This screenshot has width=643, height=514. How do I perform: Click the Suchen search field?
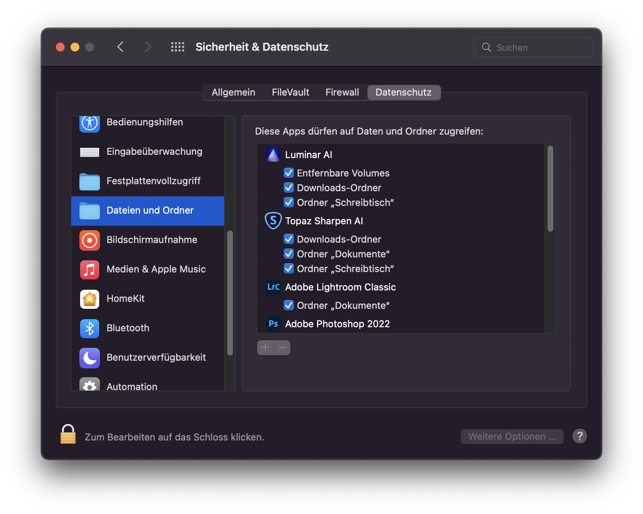pyautogui.click(x=533, y=47)
